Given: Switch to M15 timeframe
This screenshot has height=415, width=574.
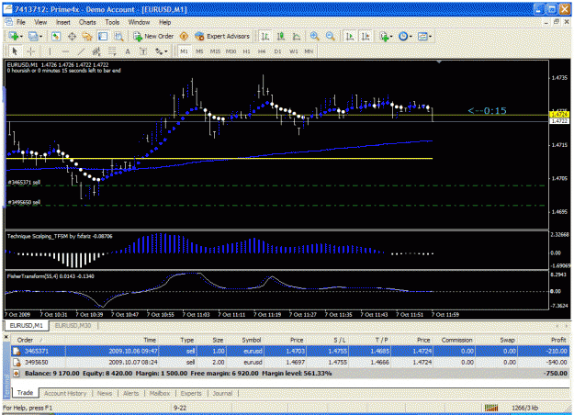Looking at the screenshot, I should coord(215,51).
